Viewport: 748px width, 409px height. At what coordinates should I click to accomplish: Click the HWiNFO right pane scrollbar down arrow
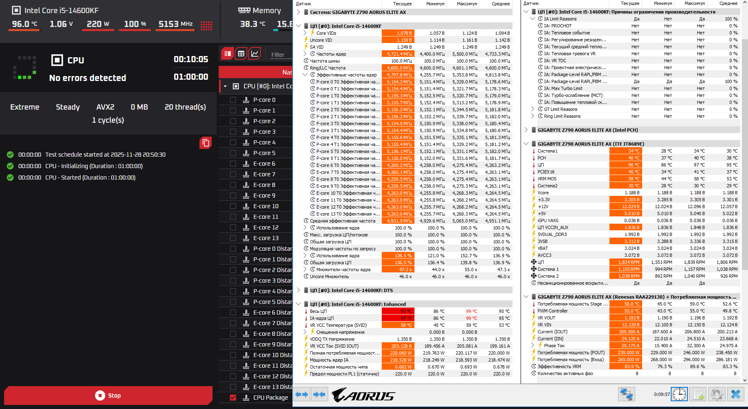[x=745, y=380]
